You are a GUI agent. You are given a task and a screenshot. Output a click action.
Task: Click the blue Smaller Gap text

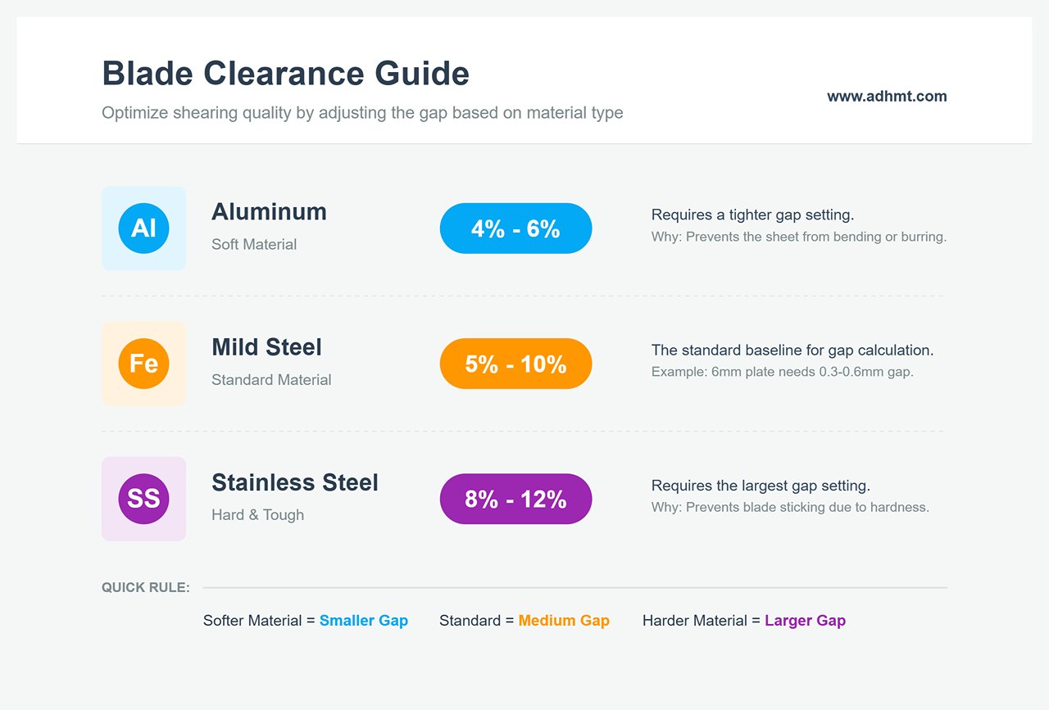pos(364,621)
